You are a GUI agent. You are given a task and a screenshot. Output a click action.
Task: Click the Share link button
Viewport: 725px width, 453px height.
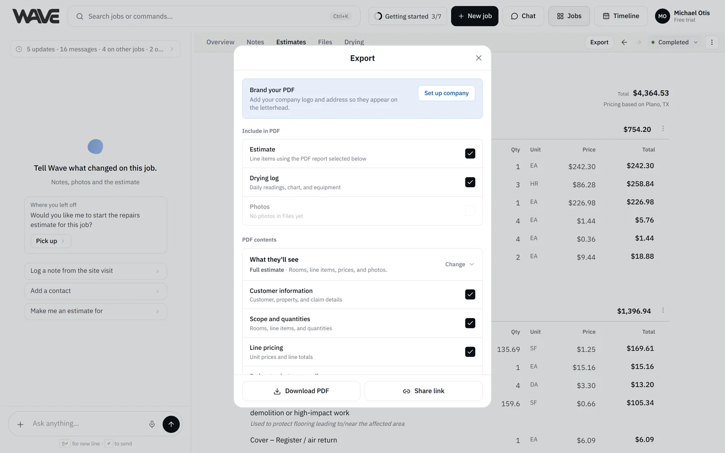424,391
